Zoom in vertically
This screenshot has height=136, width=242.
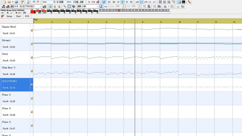pos(155,7)
